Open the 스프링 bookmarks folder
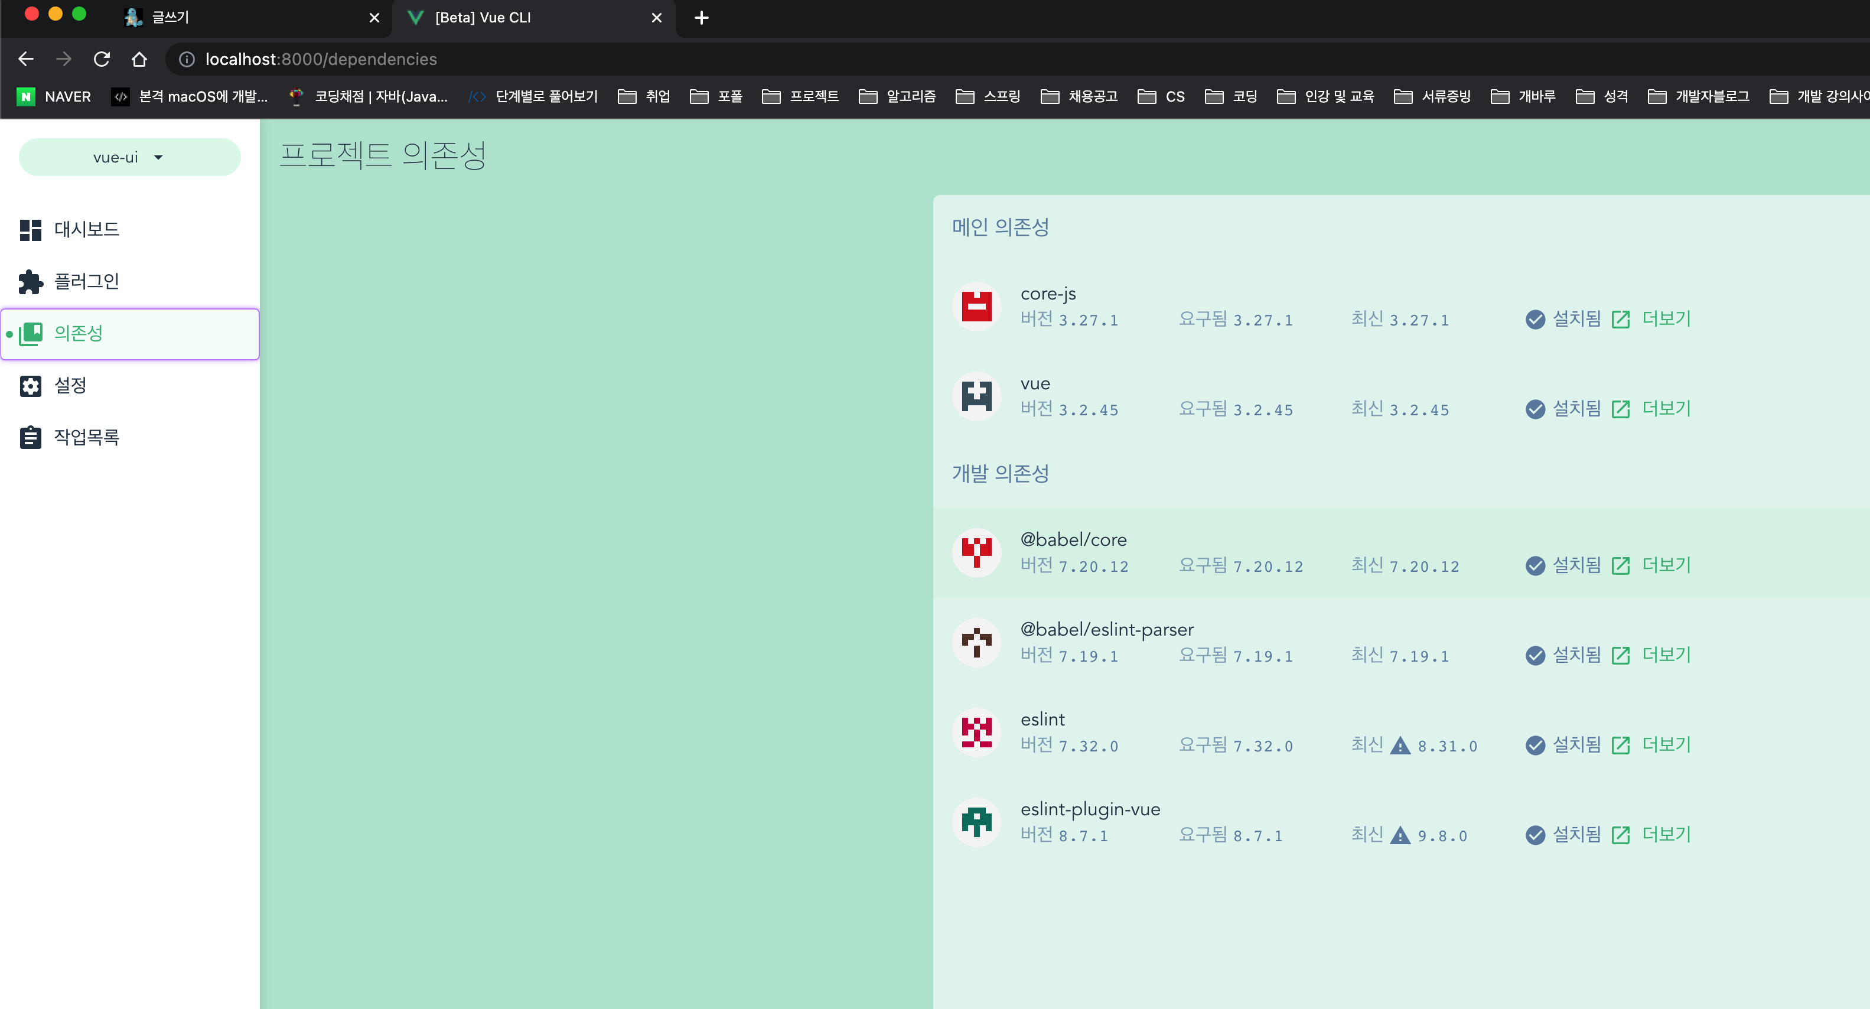The height and width of the screenshot is (1009, 1870). (988, 96)
